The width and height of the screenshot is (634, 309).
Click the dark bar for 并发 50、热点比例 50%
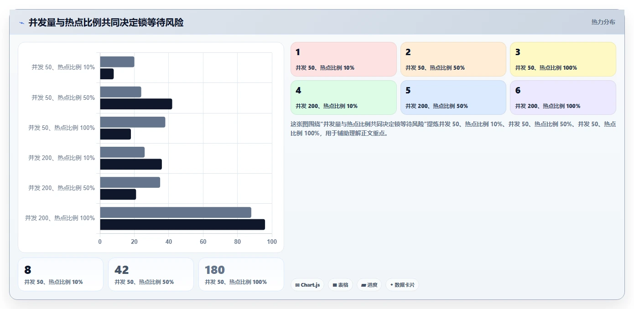pyautogui.click(x=136, y=104)
